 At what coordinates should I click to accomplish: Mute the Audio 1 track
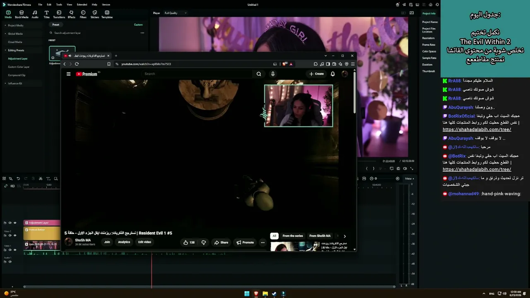[x=10, y=262]
